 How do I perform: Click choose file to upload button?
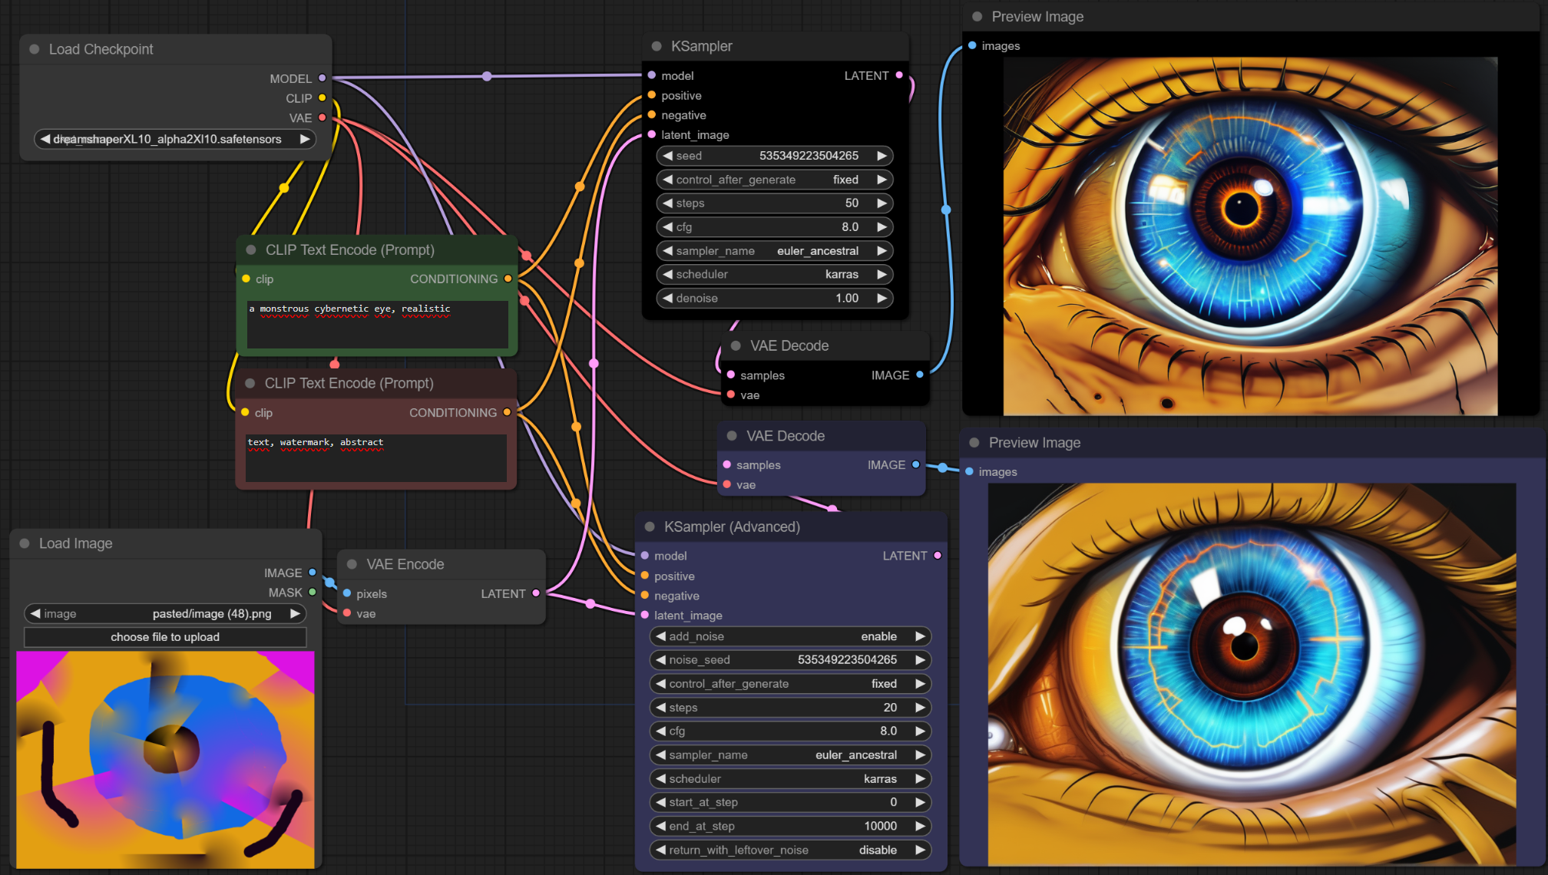click(165, 637)
